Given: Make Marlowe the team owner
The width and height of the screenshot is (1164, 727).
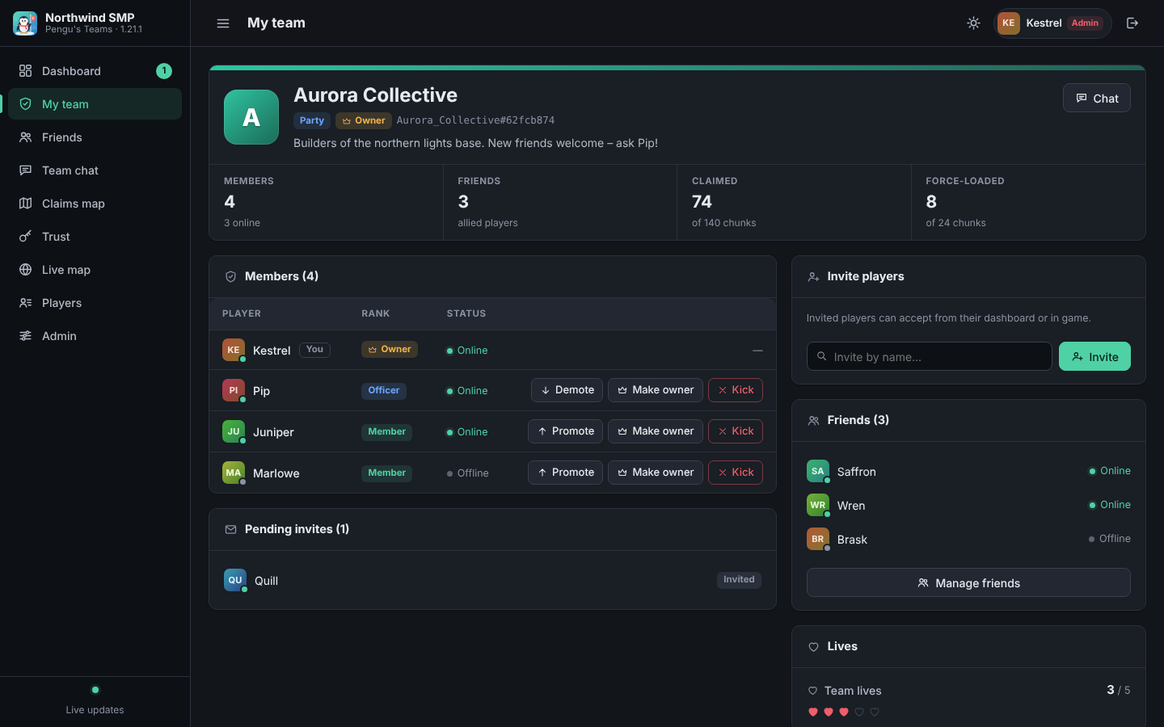Looking at the screenshot, I should coord(656,473).
